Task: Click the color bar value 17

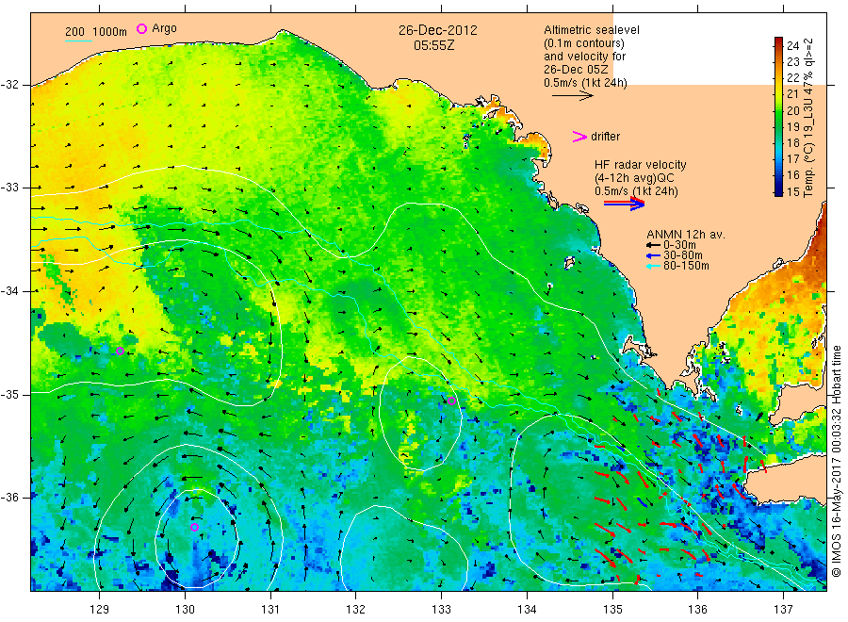Action: tap(792, 159)
